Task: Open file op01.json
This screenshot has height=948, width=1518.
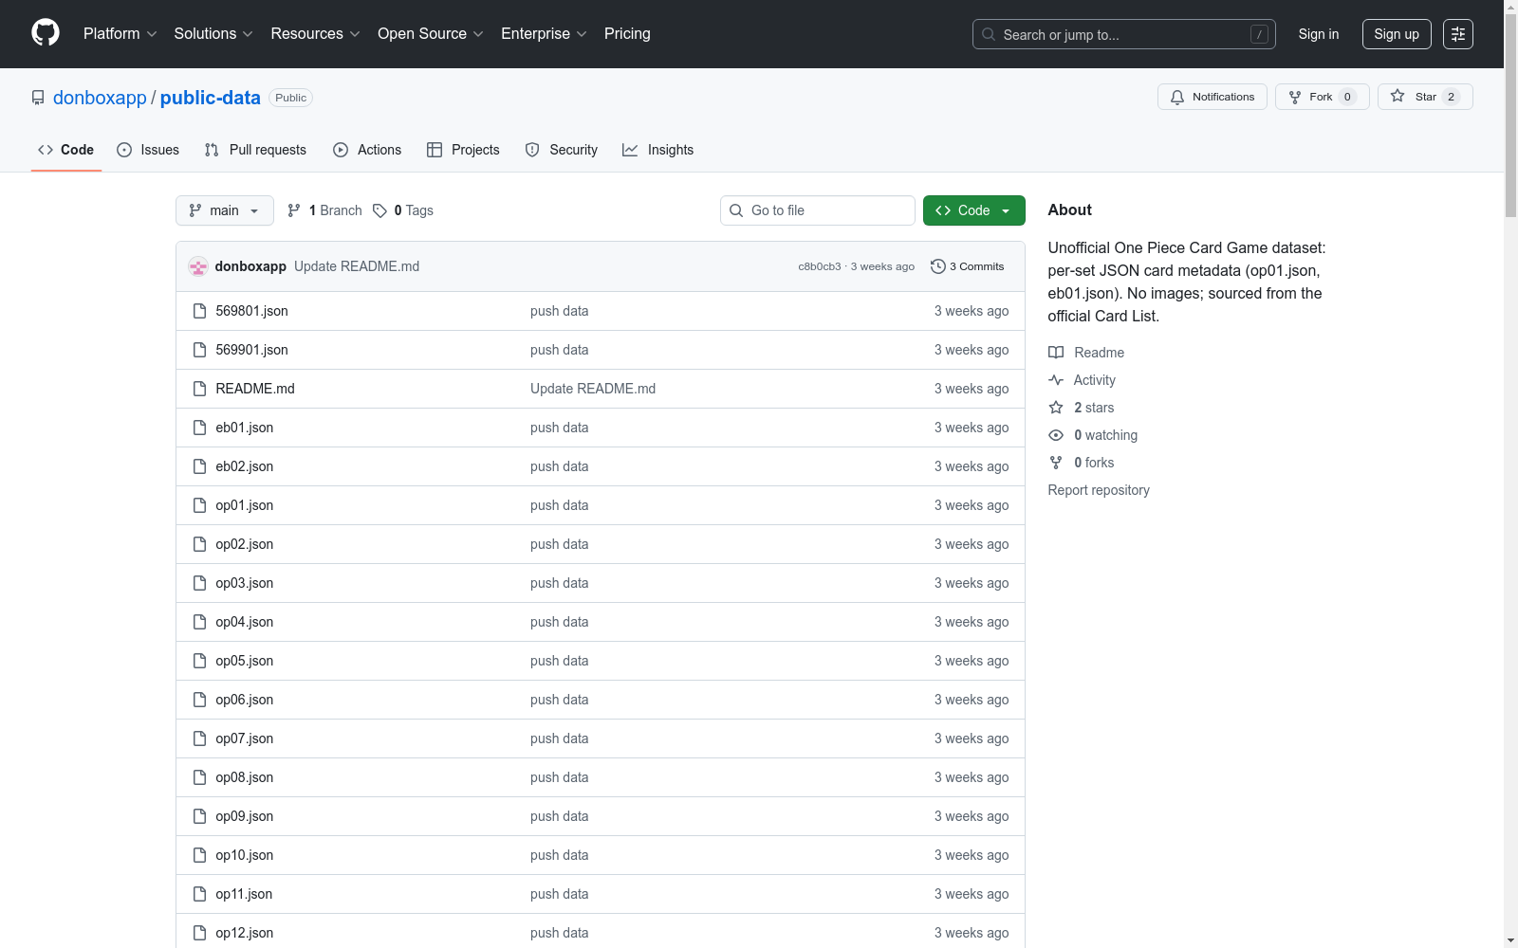Action: (x=245, y=505)
